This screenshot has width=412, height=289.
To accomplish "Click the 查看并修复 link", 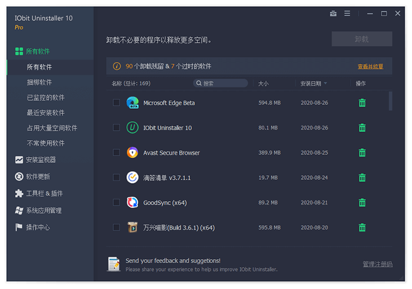I will point(370,66).
